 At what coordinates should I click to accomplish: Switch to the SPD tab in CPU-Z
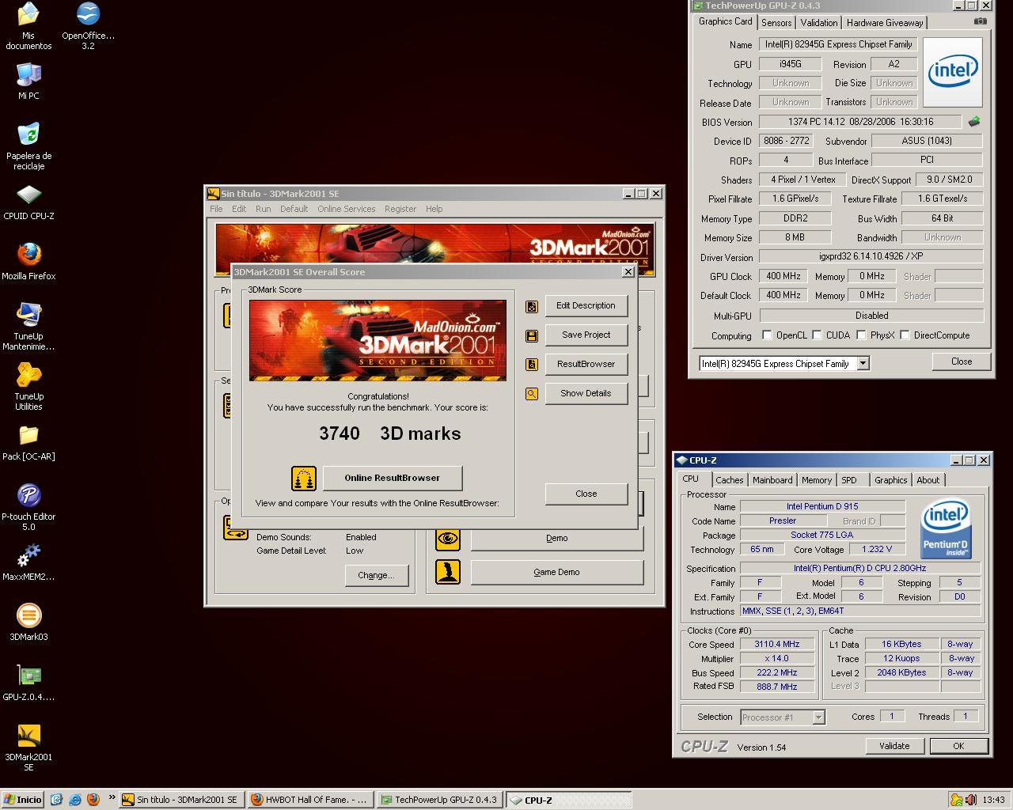849,480
